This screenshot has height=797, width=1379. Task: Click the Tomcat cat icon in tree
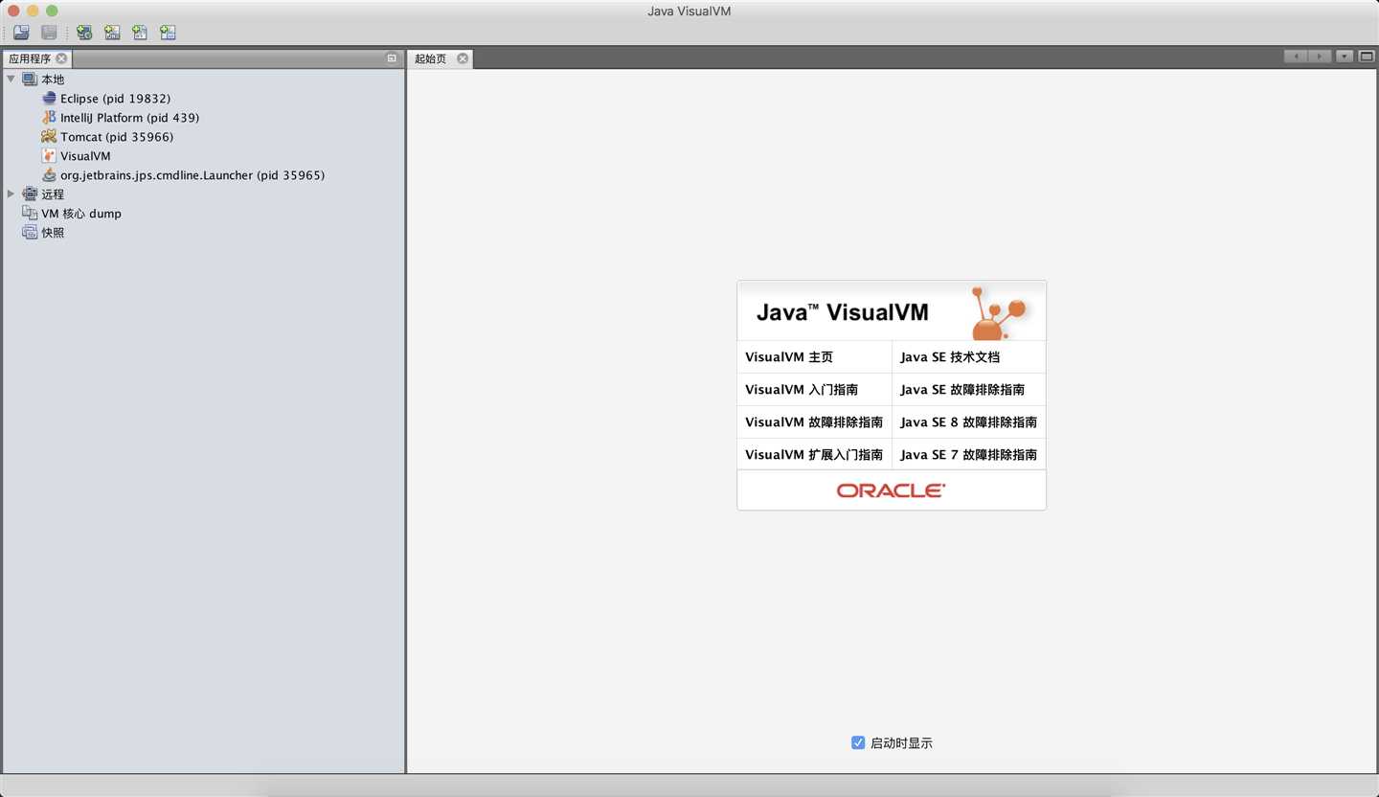(49, 136)
